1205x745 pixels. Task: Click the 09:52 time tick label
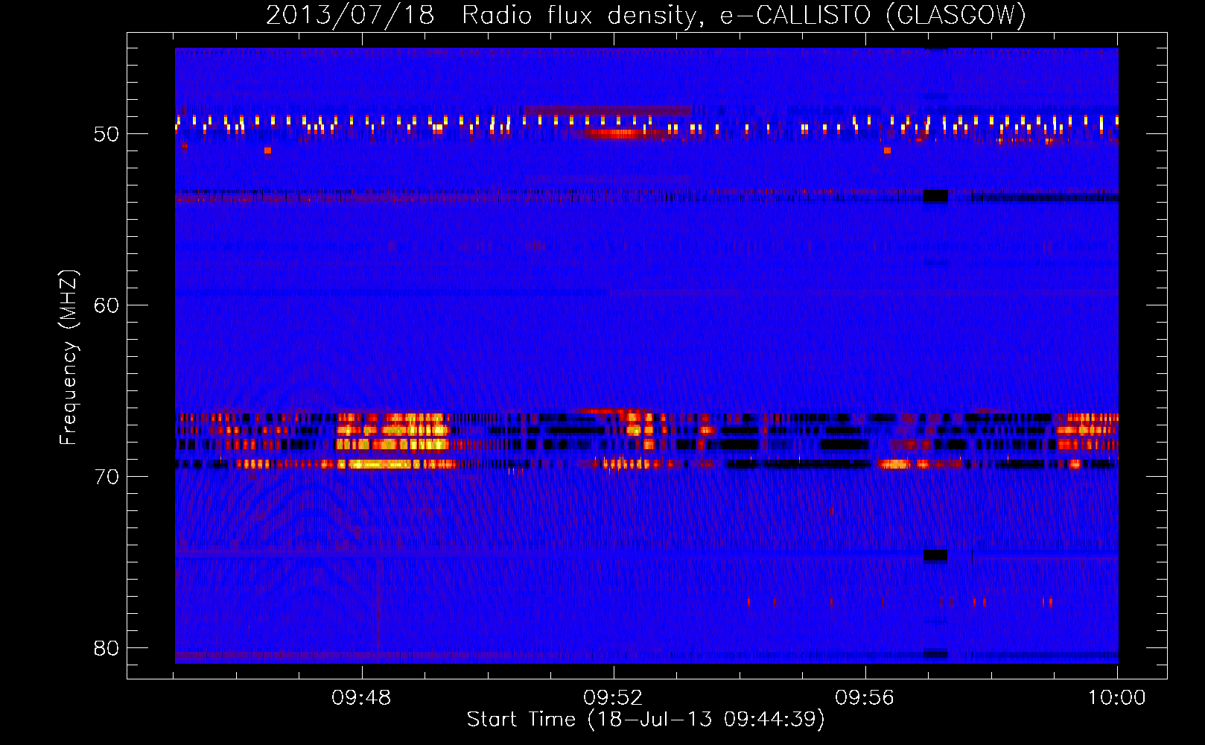(x=613, y=698)
